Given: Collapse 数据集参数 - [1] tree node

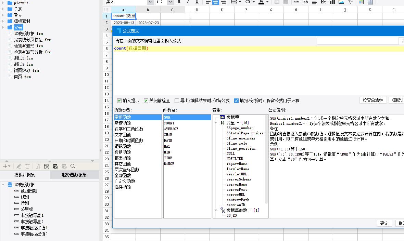Looking at the screenshot, I should point(216,210).
